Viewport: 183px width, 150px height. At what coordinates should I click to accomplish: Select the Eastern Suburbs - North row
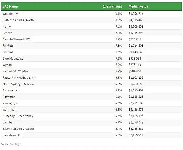[91, 20]
